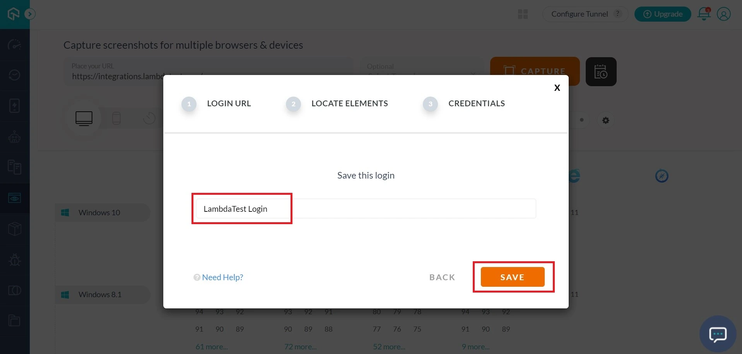The width and height of the screenshot is (742, 354).
Task: Open the schedule screenshots calendar icon
Action: [x=601, y=72]
